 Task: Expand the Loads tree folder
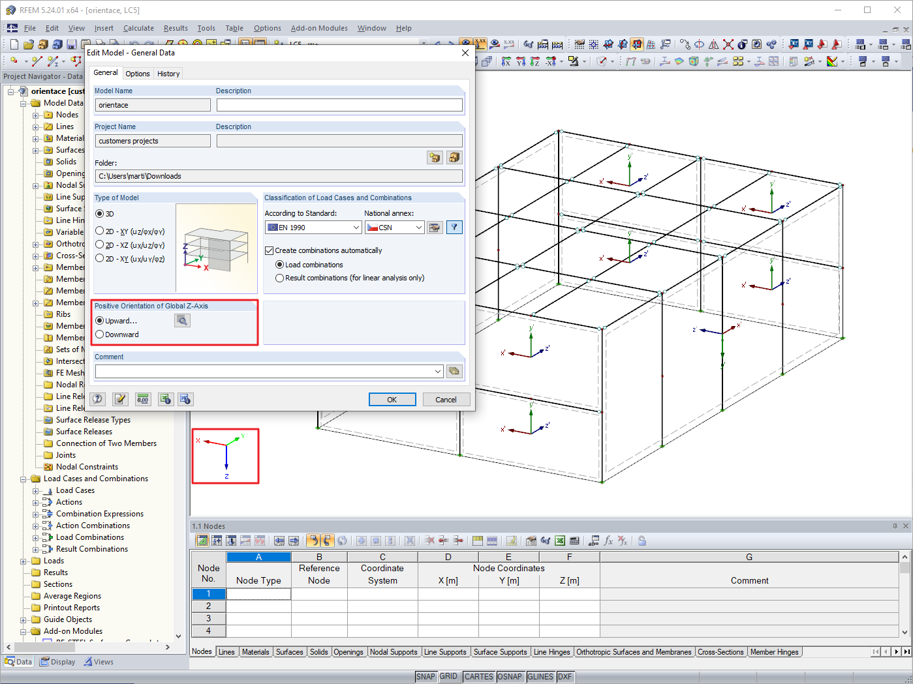coord(23,561)
